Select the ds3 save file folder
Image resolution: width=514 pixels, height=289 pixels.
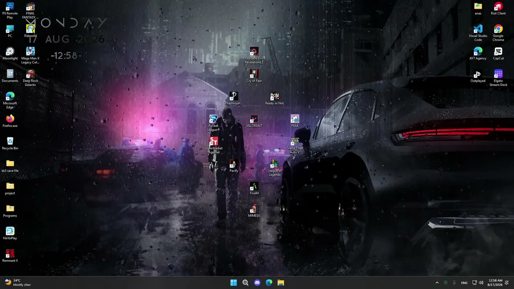(10, 166)
